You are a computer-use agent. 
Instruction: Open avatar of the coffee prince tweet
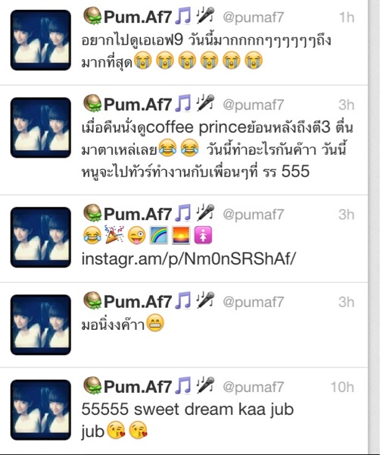tap(41, 127)
